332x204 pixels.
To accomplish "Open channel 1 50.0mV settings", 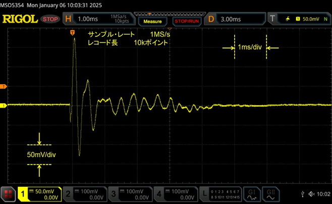I will (x=39, y=194).
